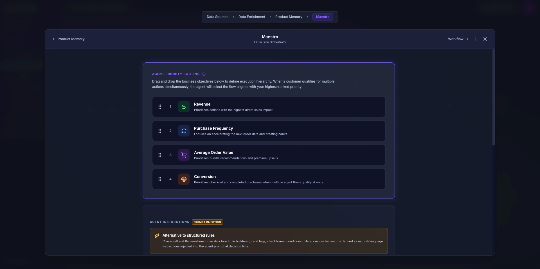540x269 pixels.
Task: Select Data Sources in the breadcrumb
Action: 217,17
